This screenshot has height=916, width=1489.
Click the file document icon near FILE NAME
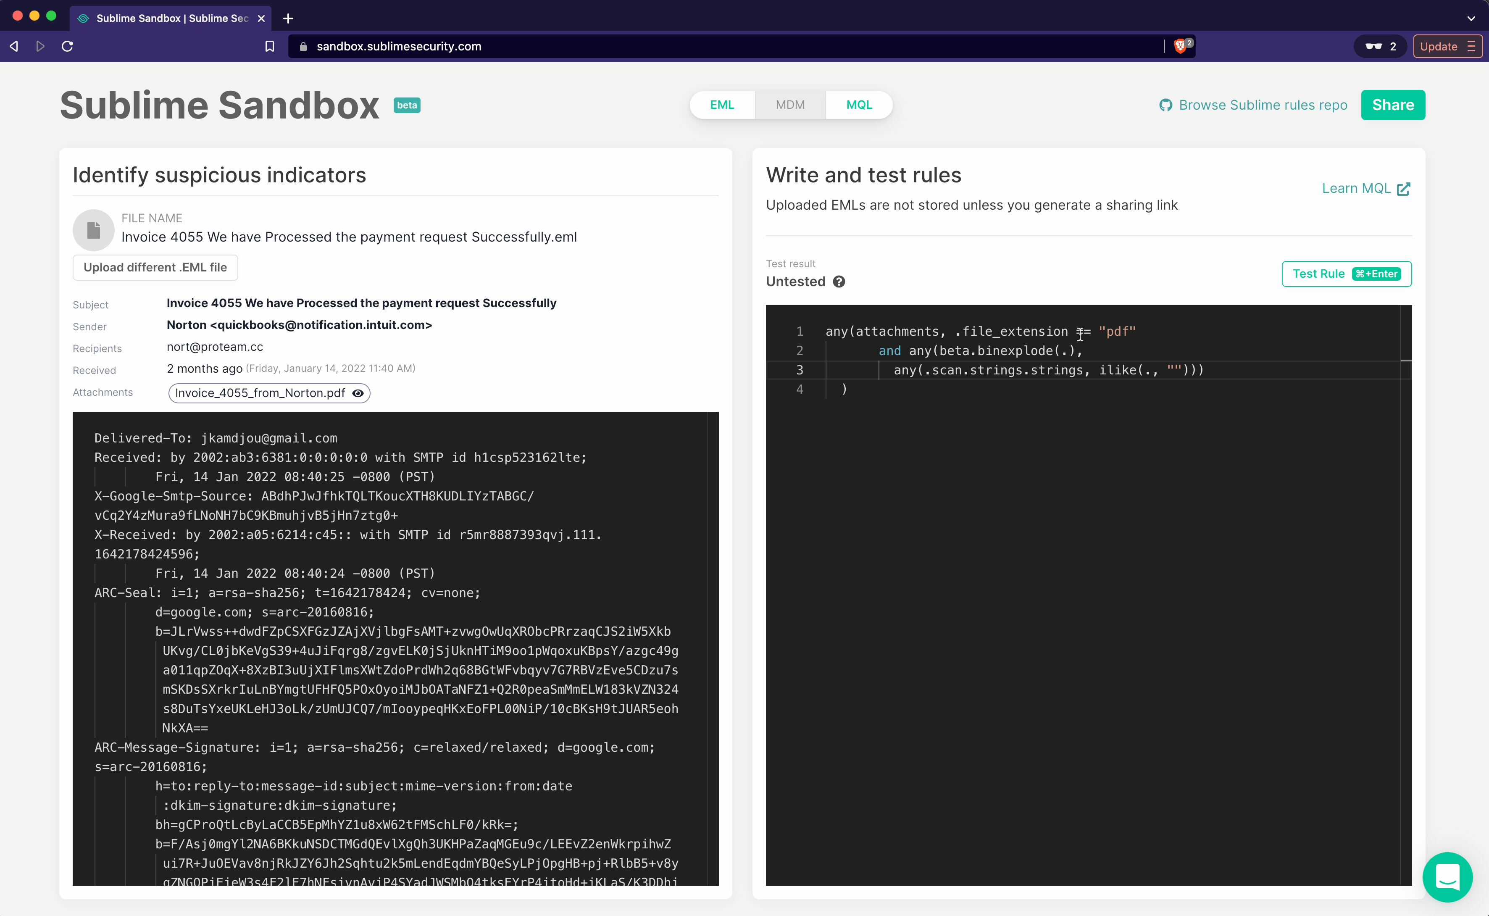(93, 229)
